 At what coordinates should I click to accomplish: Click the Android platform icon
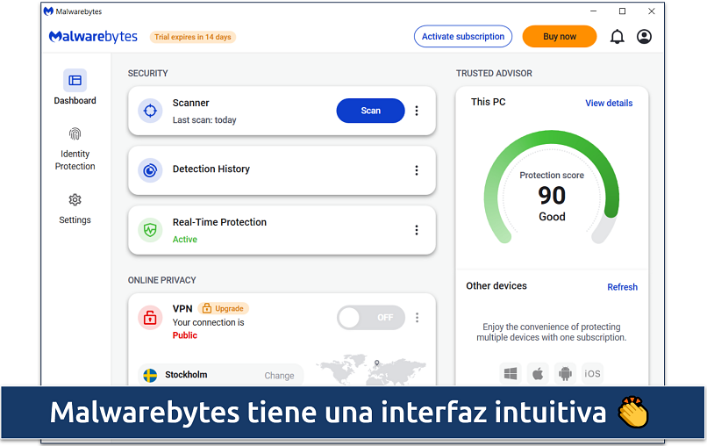pos(565,373)
